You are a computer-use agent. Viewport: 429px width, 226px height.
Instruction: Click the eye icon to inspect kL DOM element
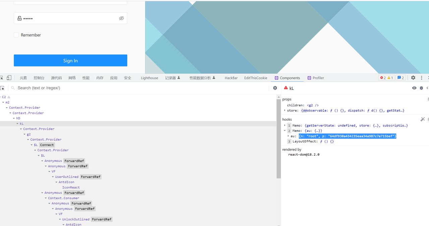pos(414,88)
